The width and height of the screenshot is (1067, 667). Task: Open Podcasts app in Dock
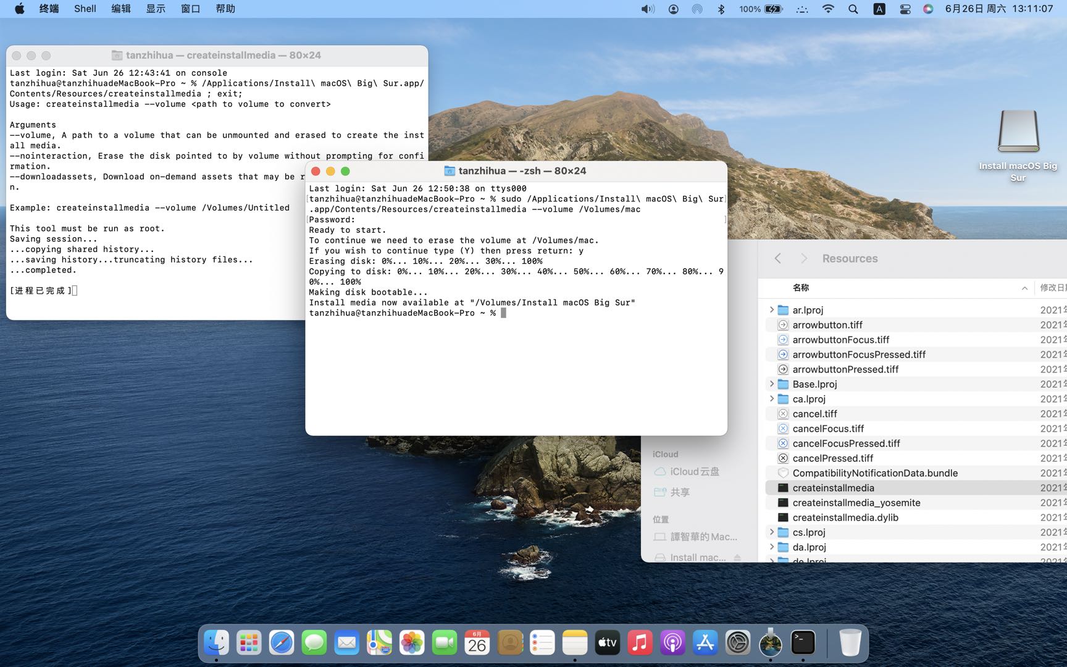point(672,643)
